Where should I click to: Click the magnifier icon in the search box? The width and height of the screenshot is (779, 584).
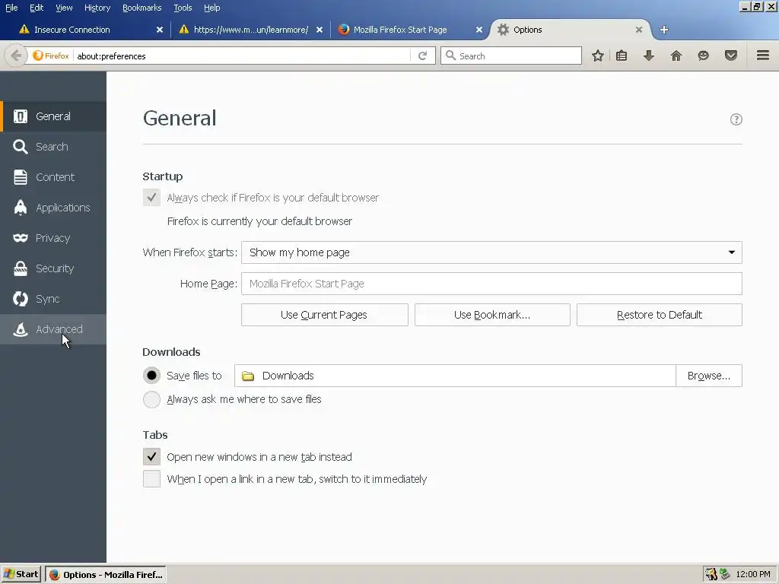click(450, 56)
